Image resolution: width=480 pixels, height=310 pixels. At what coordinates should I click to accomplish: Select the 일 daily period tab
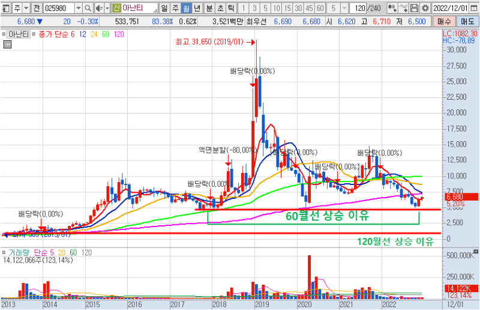(x=164, y=8)
